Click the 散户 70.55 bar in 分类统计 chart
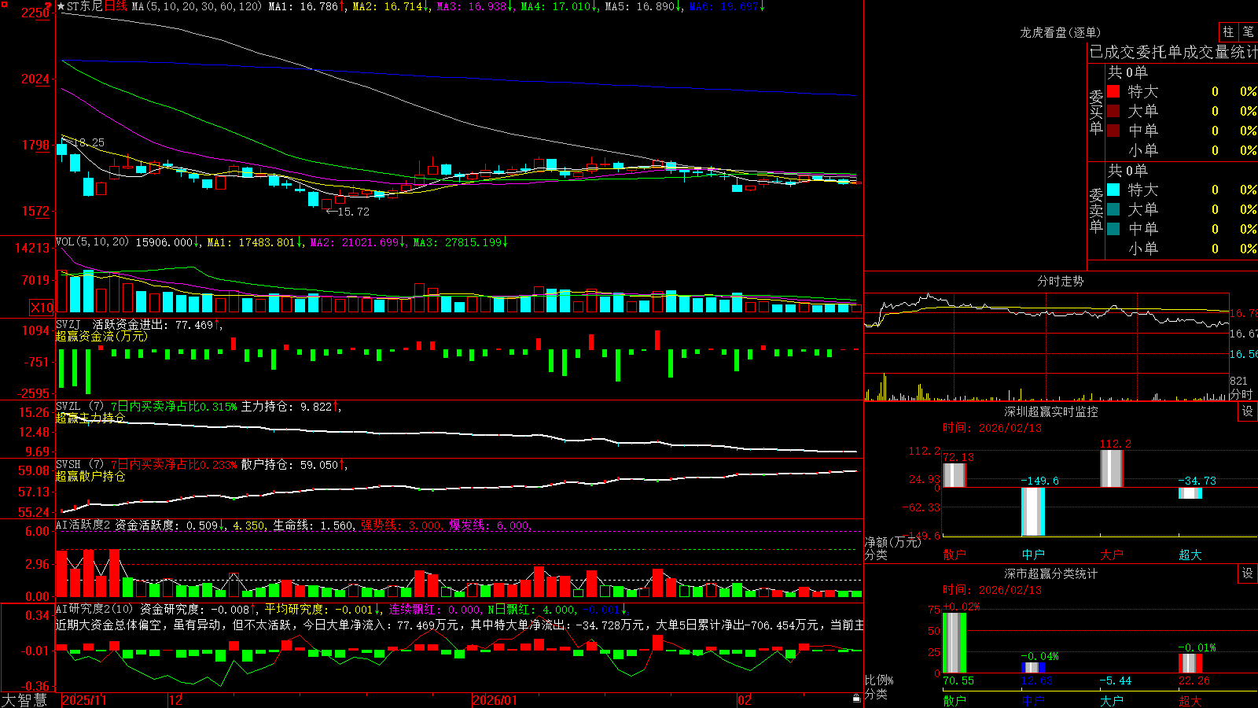The width and height of the screenshot is (1258, 708). (x=955, y=643)
